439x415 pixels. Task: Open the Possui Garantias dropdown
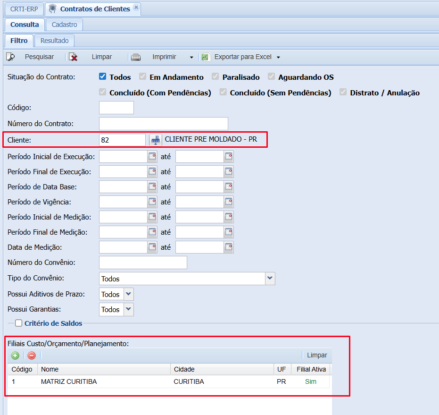tap(129, 309)
